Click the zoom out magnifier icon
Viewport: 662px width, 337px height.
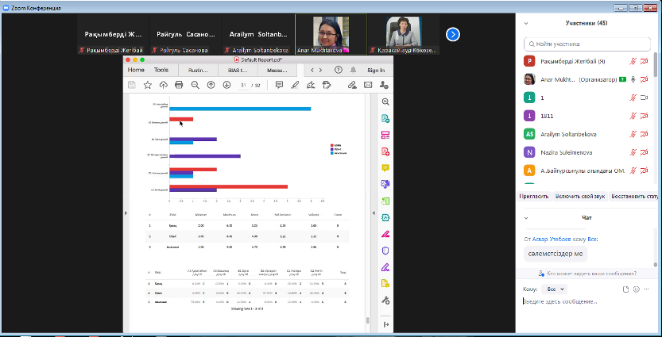[196, 85]
